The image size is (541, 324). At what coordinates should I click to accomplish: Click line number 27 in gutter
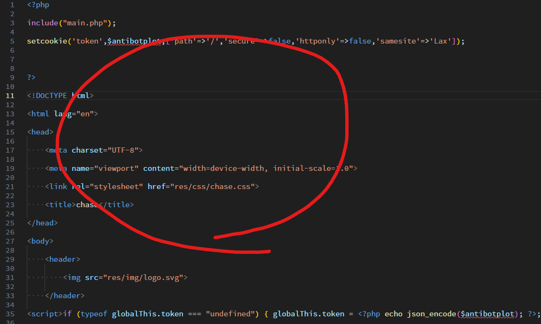click(x=10, y=241)
